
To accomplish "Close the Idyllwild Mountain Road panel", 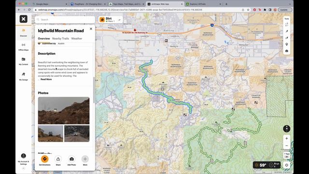I will (91, 29).
